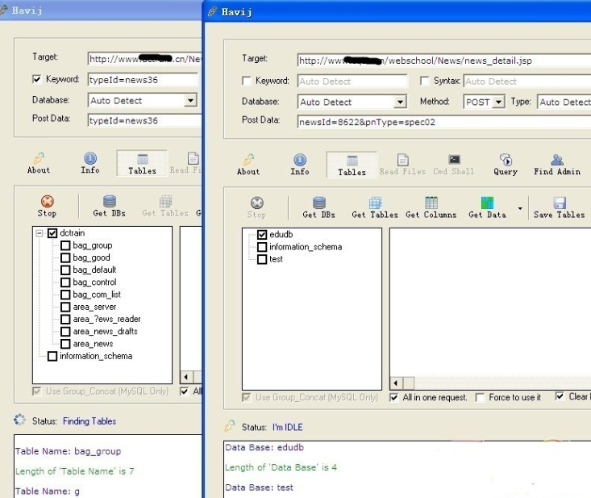The height and width of the screenshot is (498, 591).
Task: Open the Find Admin tool
Action: 557,165
